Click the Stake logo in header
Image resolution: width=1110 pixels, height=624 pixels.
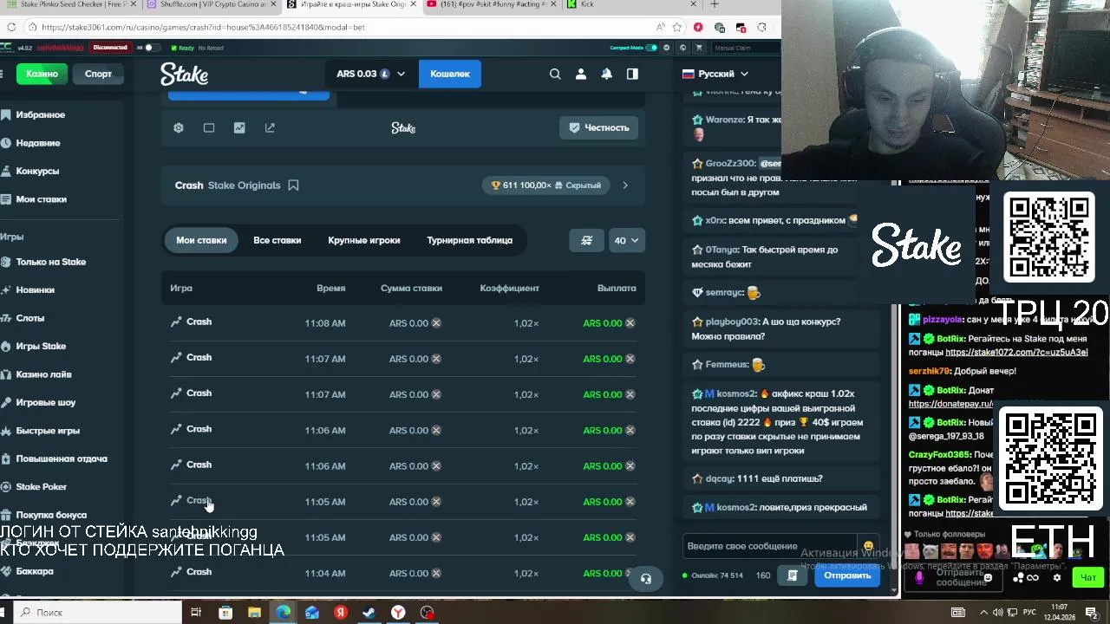(185, 75)
